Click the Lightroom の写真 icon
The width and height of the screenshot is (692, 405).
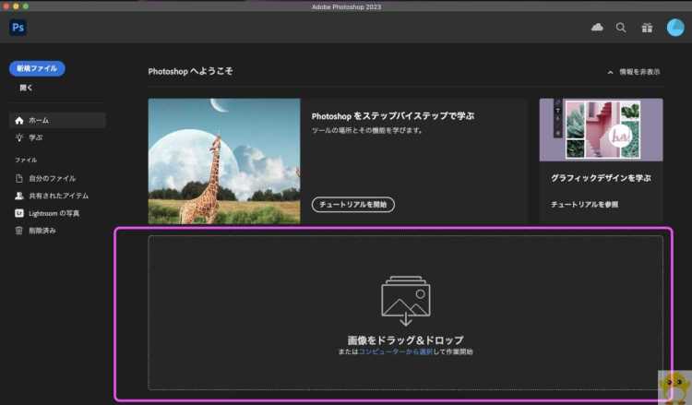[19, 213]
